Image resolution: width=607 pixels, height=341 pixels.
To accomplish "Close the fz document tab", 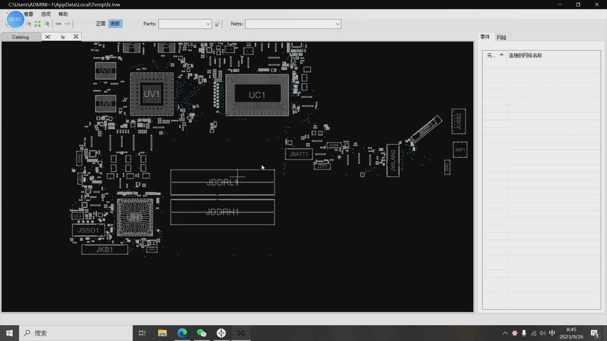I will tap(76, 37).
